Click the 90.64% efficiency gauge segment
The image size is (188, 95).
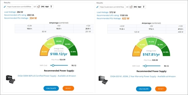click(x=59, y=41)
